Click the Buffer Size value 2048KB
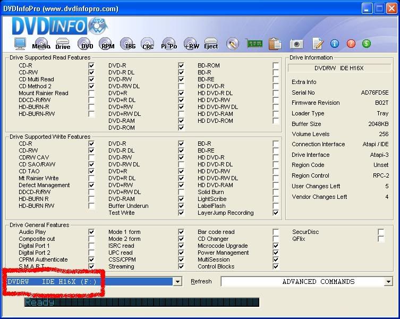Viewport: 400px width, 319px height. pyautogui.click(x=378, y=124)
